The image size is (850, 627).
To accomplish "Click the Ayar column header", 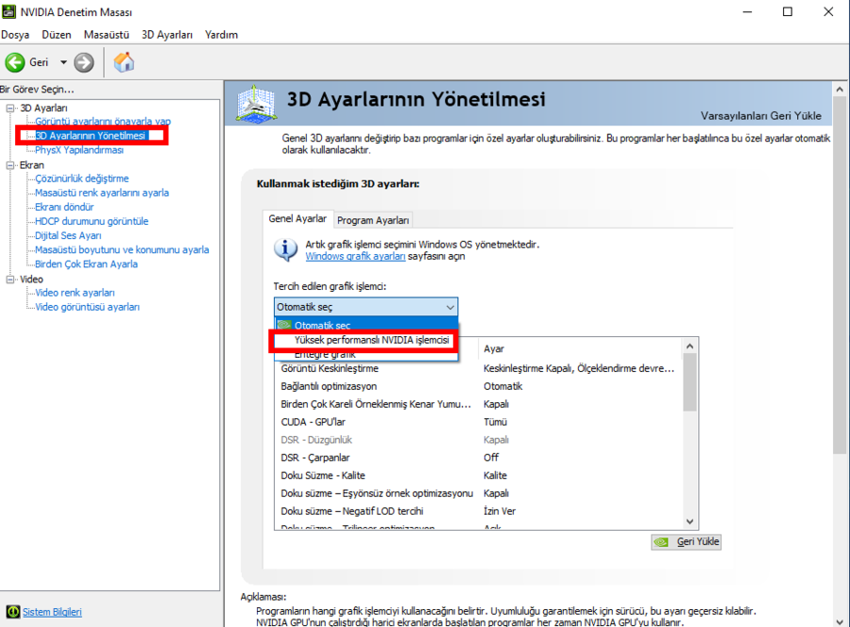I will pos(580,349).
